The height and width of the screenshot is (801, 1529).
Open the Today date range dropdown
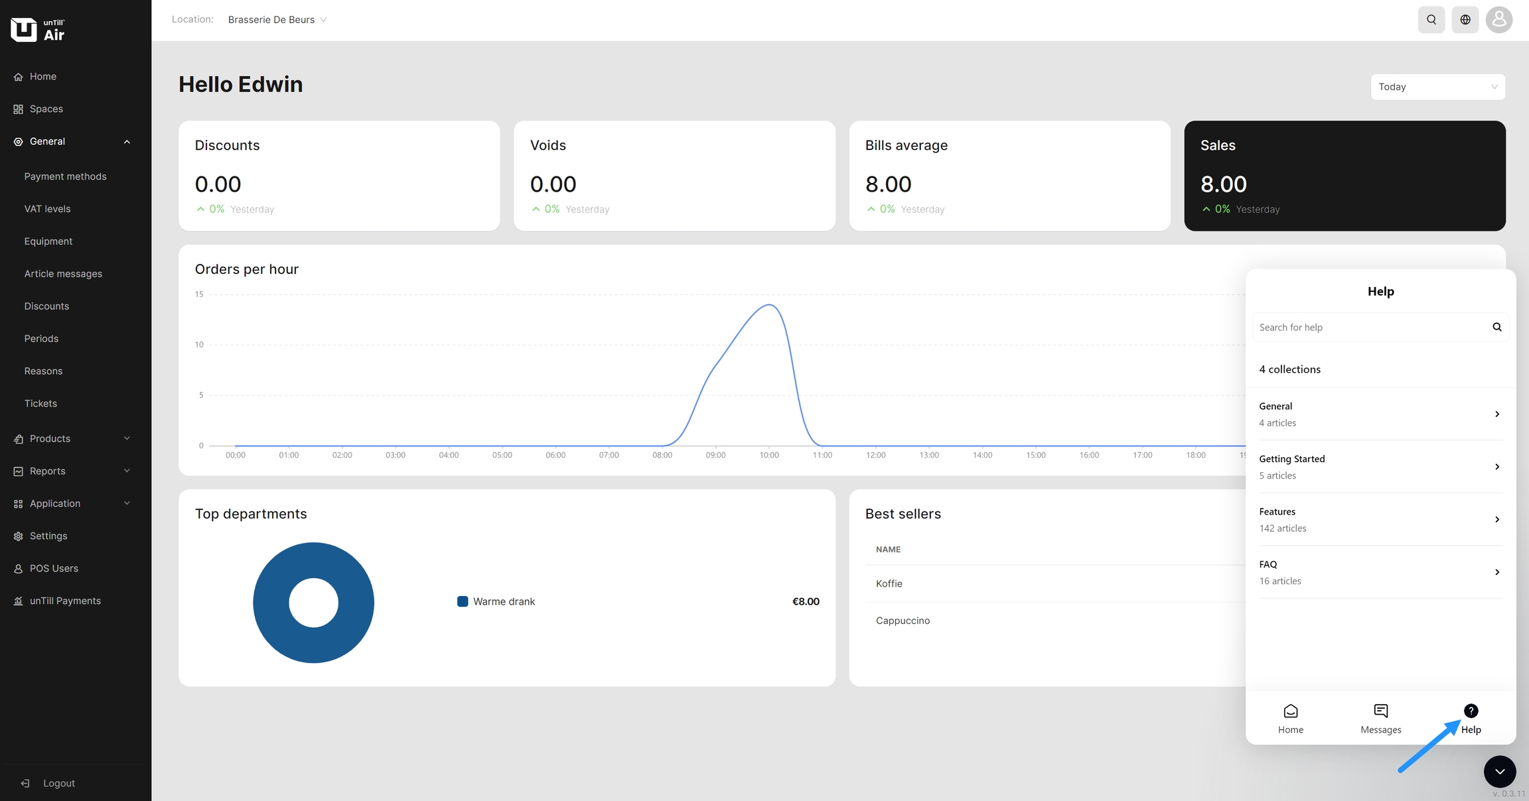pos(1437,87)
